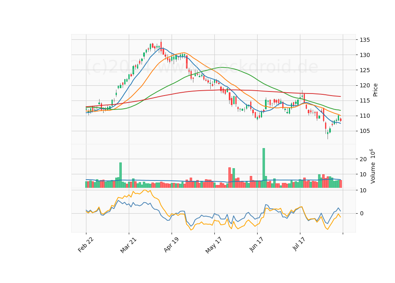Click the "Jun 17" date label
The image size is (395, 283).
coord(257,244)
